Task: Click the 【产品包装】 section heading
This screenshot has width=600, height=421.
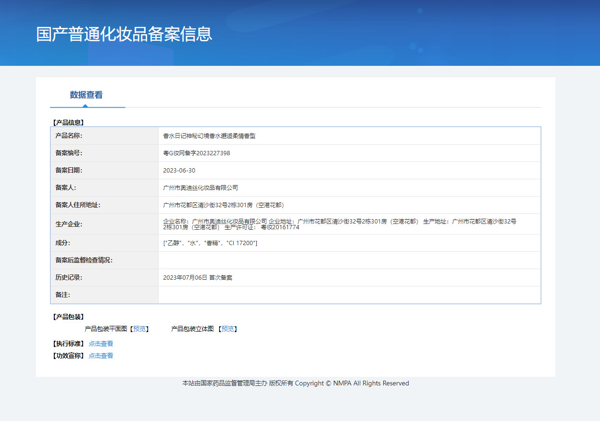Action: tap(67, 317)
